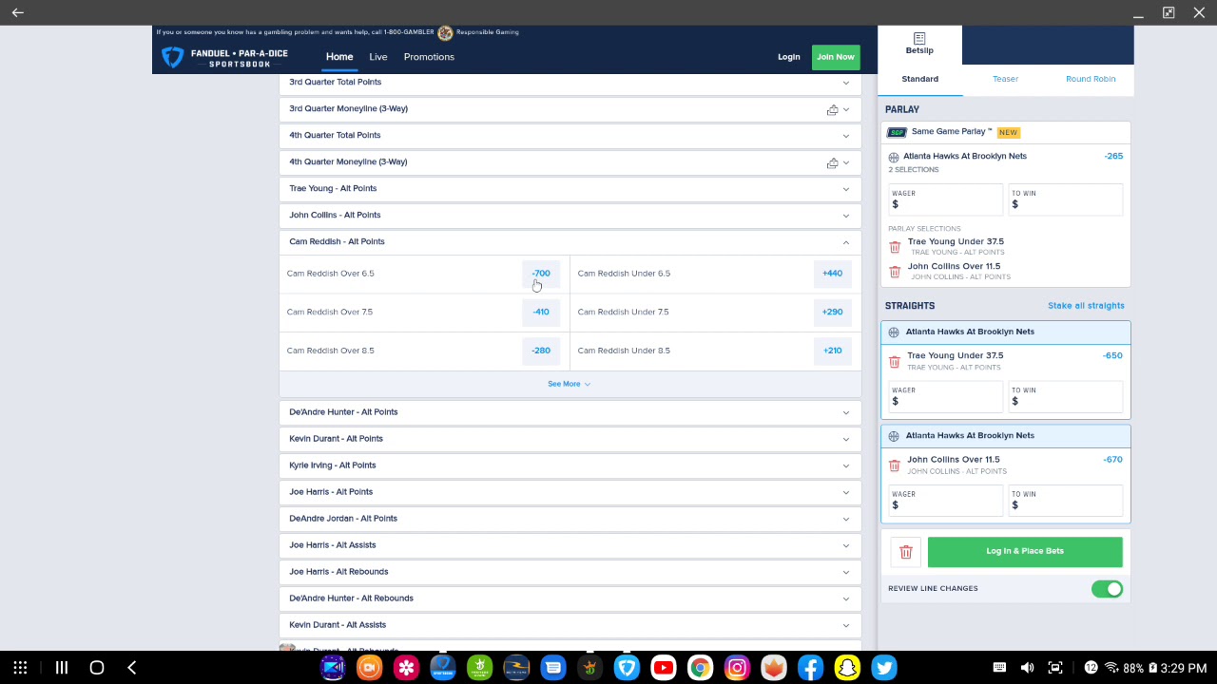Expand Kevin Durant - Alt Points
Viewport: 1217px width, 684px height.
pyautogui.click(x=570, y=439)
